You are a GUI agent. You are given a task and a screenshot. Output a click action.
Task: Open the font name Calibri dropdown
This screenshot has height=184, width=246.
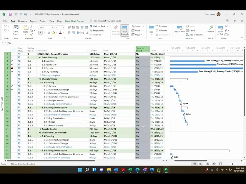[53, 28]
